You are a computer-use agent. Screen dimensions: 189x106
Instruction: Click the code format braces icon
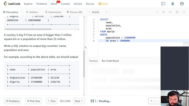point(163,12)
